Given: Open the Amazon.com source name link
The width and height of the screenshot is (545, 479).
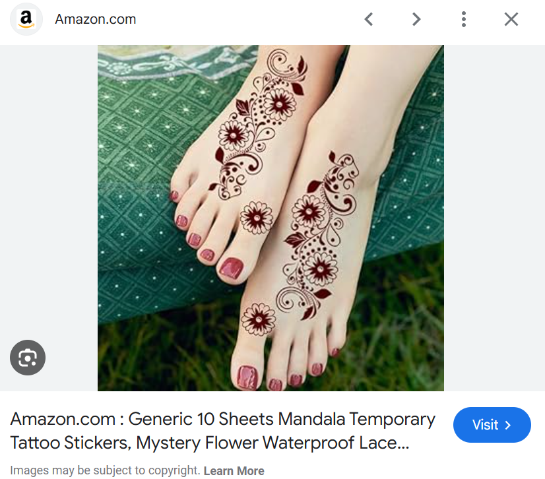Looking at the screenshot, I should coord(96,19).
